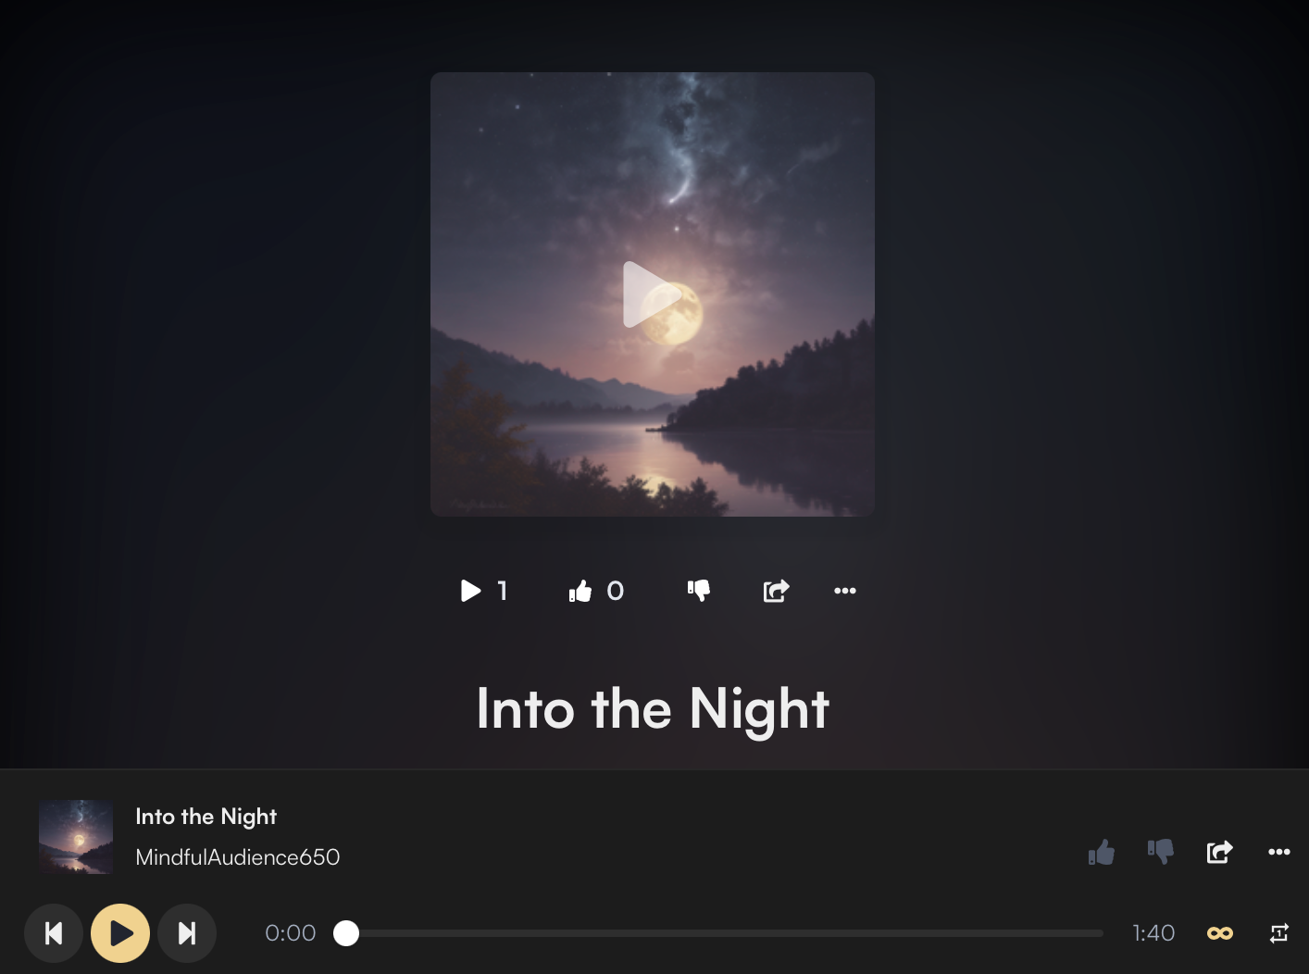Toggle the infinity autoplay icon
The height and width of the screenshot is (974, 1309).
pyautogui.click(x=1220, y=933)
